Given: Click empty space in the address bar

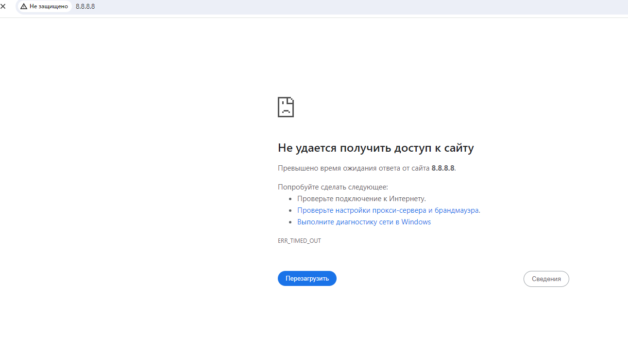Looking at the screenshot, I should pos(340,6).
